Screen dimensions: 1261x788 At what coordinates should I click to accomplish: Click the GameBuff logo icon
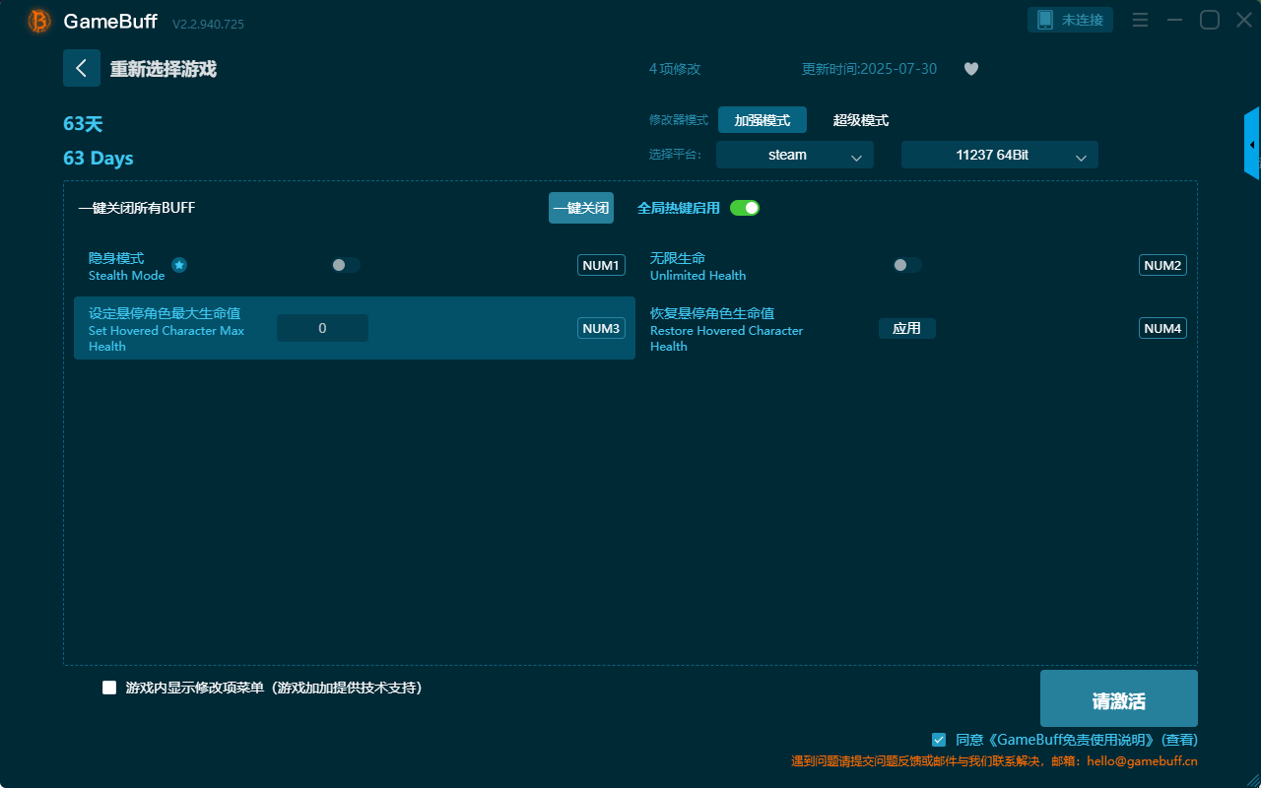(39, 21)
